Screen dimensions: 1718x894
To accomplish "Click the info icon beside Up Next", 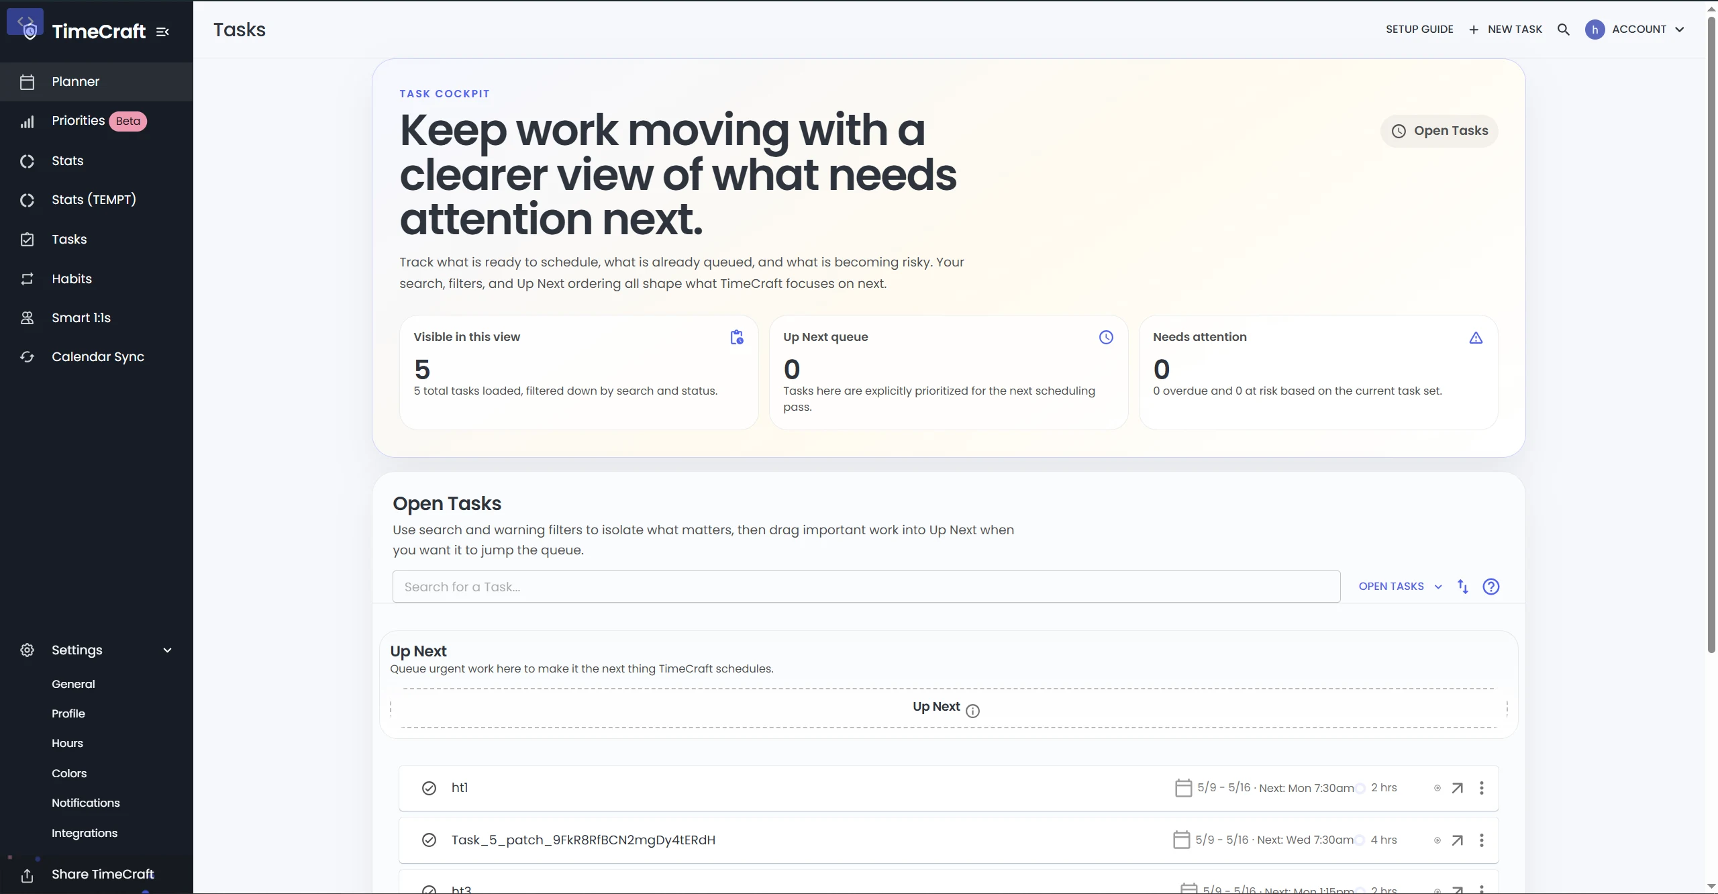I will tap(972, 711).
